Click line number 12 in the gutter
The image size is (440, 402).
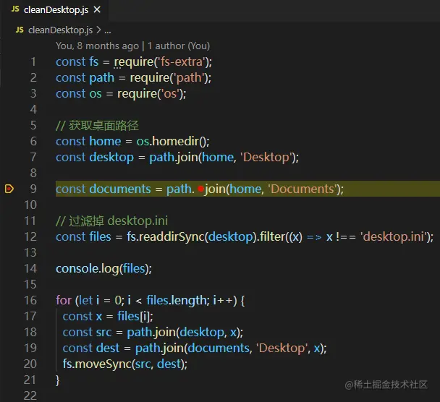point(30,237)
